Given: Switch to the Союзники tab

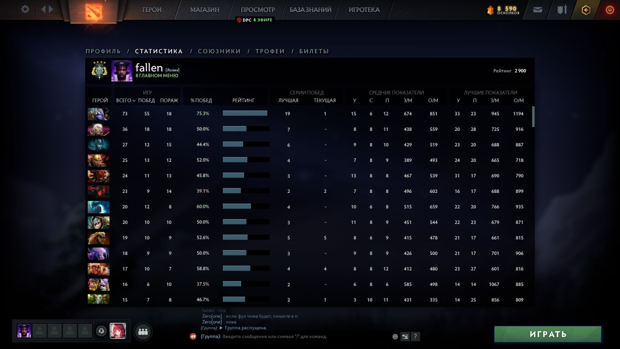Looking at the screenshot, I should (x=219, y=51).
